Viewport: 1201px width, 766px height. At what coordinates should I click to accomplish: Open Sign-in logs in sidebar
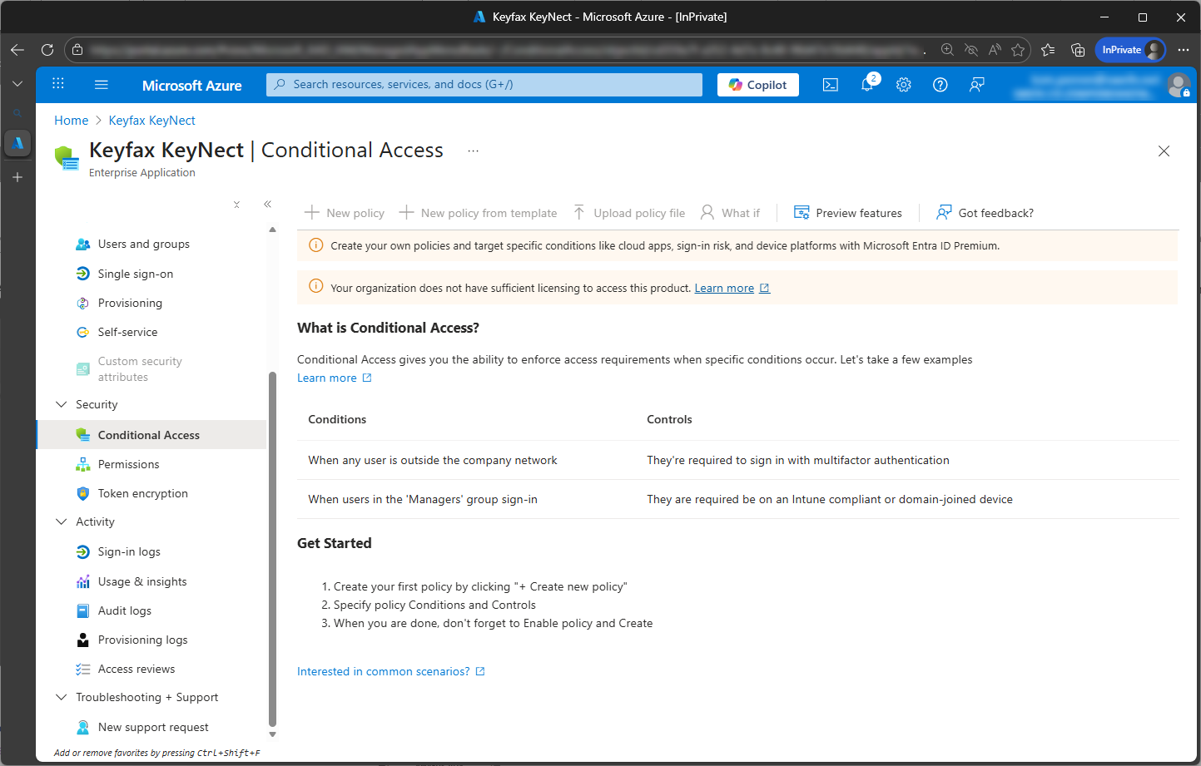tap(129, 552)
